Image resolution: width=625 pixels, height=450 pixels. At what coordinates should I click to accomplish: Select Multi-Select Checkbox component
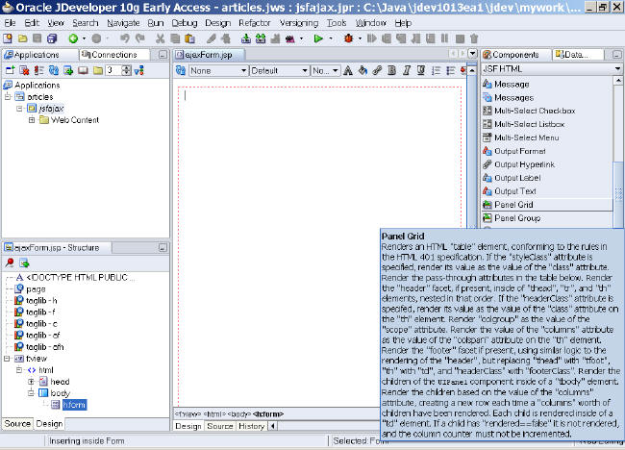click(547, 111)
